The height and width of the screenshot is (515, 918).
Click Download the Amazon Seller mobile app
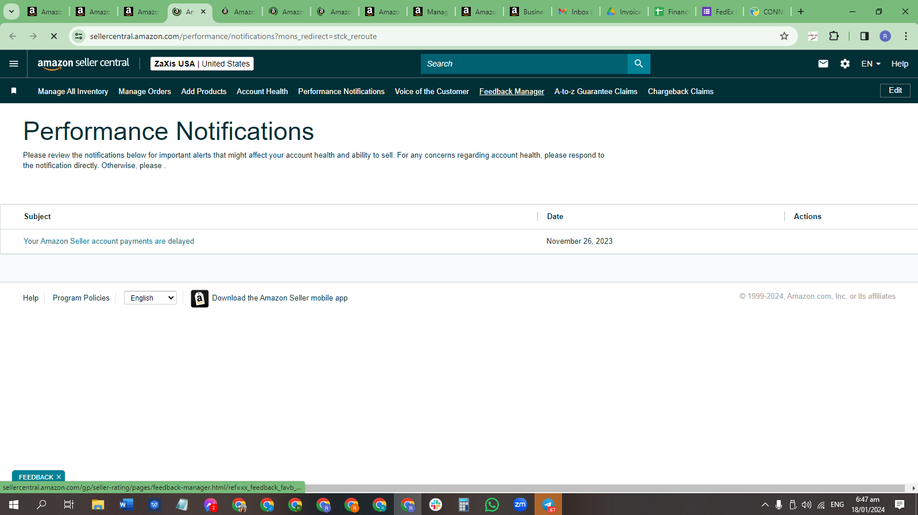tap(280, 298)
